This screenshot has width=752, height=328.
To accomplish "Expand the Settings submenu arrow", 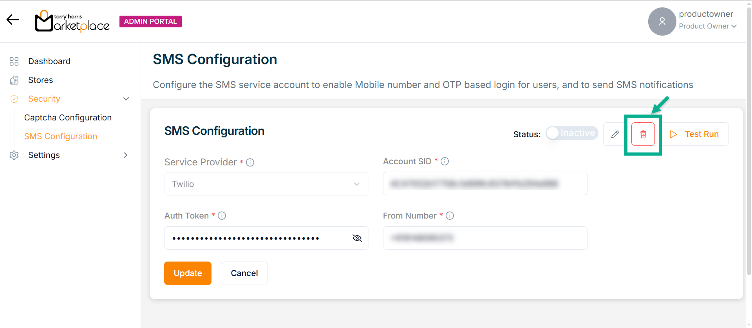I will [126, 155].
